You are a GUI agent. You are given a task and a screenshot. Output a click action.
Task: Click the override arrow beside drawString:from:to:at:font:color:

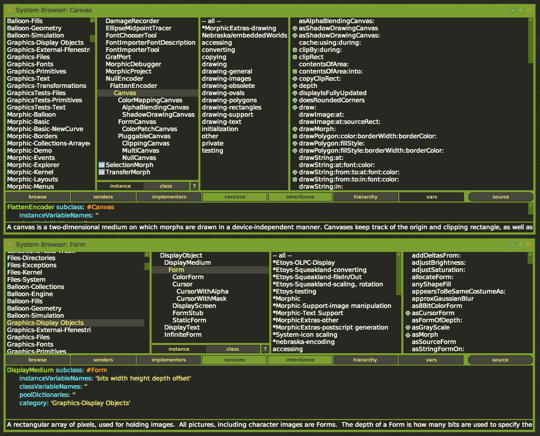[295, 172]
